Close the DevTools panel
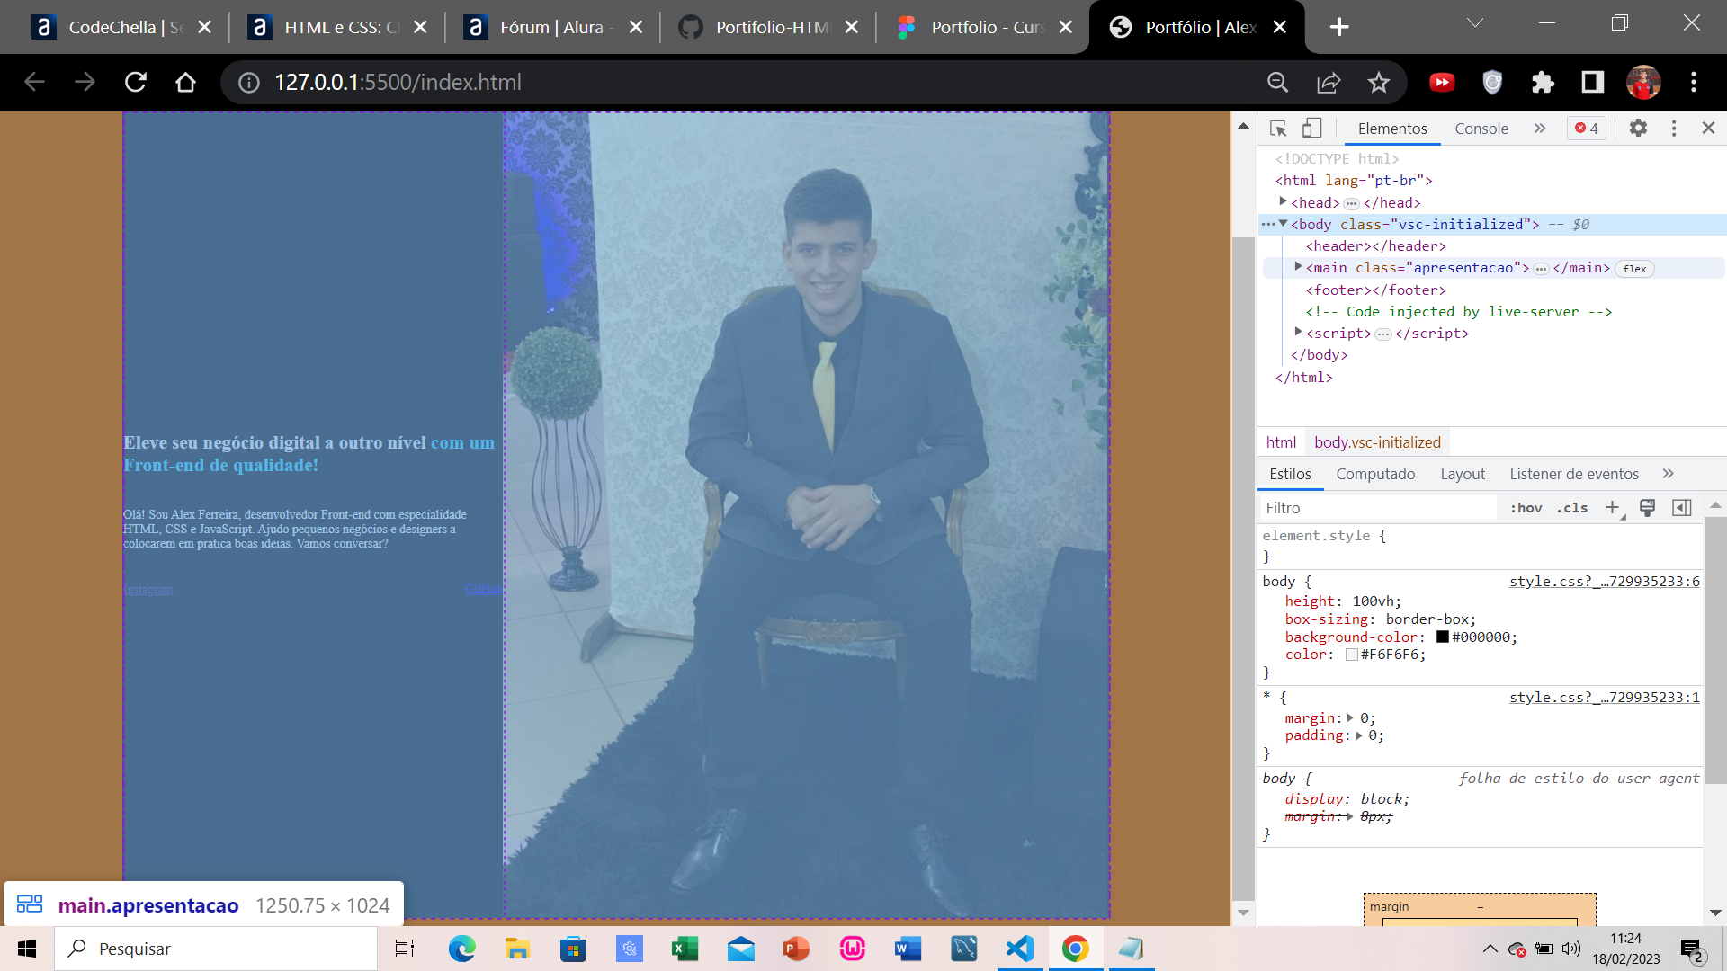This screenshot has height=971, width=1727. pos(1708,129)
